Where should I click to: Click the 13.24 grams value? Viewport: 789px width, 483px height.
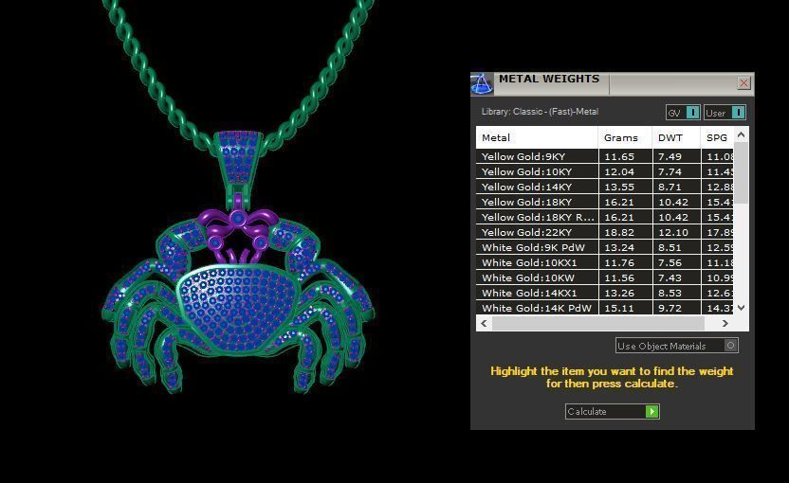pyautogui.click(x=619, y=247)
